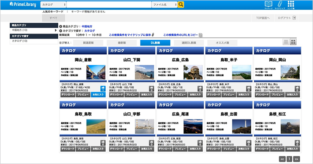Open the ファイル名 search-type dropdown

pyautogui.click(x=164, y=4)
